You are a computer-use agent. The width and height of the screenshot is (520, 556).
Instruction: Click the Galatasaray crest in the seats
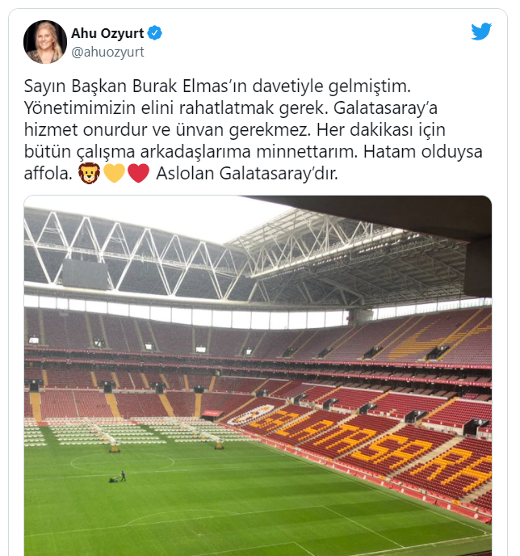pos(251,414)
